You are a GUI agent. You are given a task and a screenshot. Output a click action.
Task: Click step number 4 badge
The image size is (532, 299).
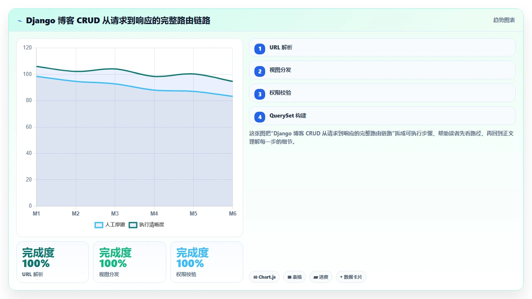[260, 117]
